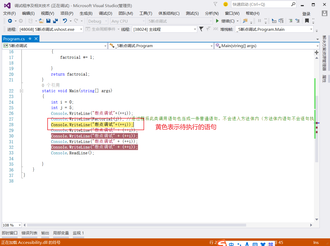Switch to the 输出 tab
The image size is (330, 246).
(x=45, y=233)
